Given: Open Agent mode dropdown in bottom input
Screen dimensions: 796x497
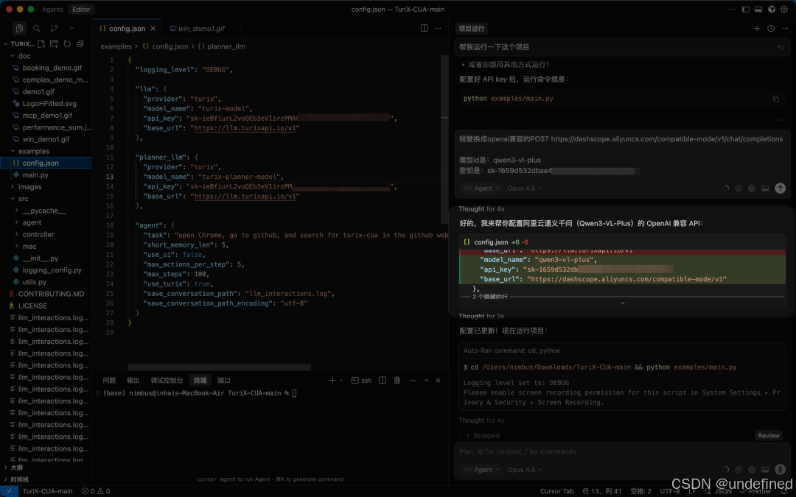Looking at the screenshot, I should 481,470.
